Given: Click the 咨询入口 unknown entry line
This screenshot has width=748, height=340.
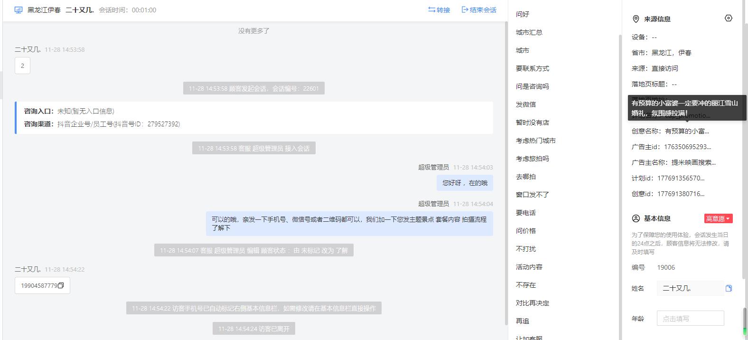Looking at the screenshot, I should tap(69, 111).
